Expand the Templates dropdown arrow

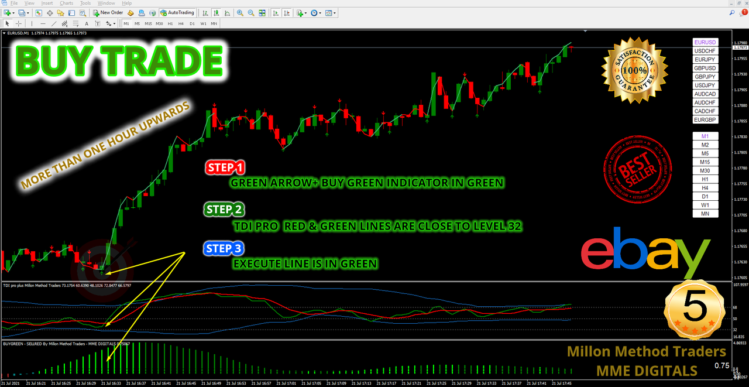click(x=335, y=13)
